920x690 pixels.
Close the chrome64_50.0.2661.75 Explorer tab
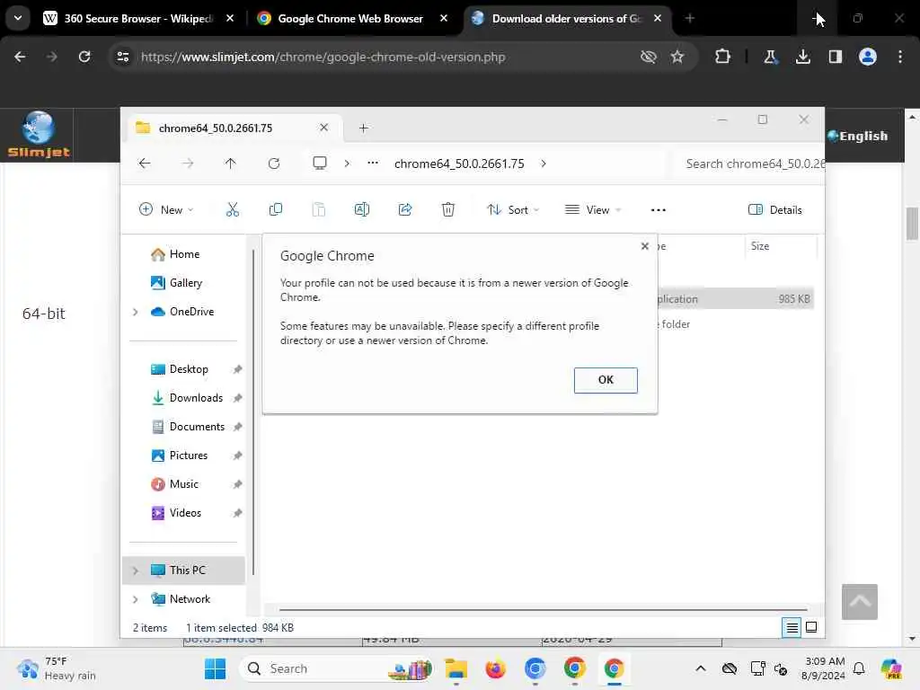coord(323,128)
